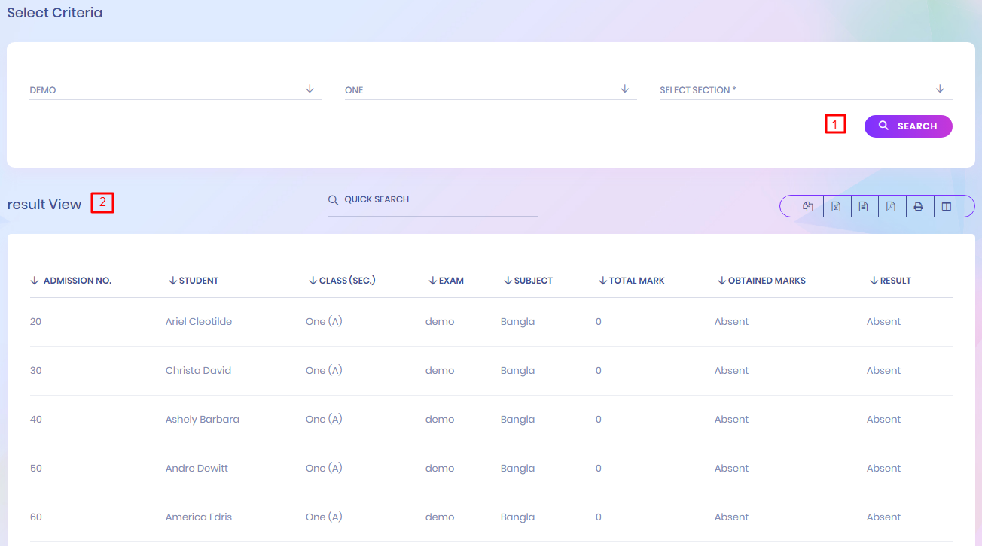Click student name Ariel Cleotilde
The height and width of the screenshot is (546, 982).
point(199,322)
